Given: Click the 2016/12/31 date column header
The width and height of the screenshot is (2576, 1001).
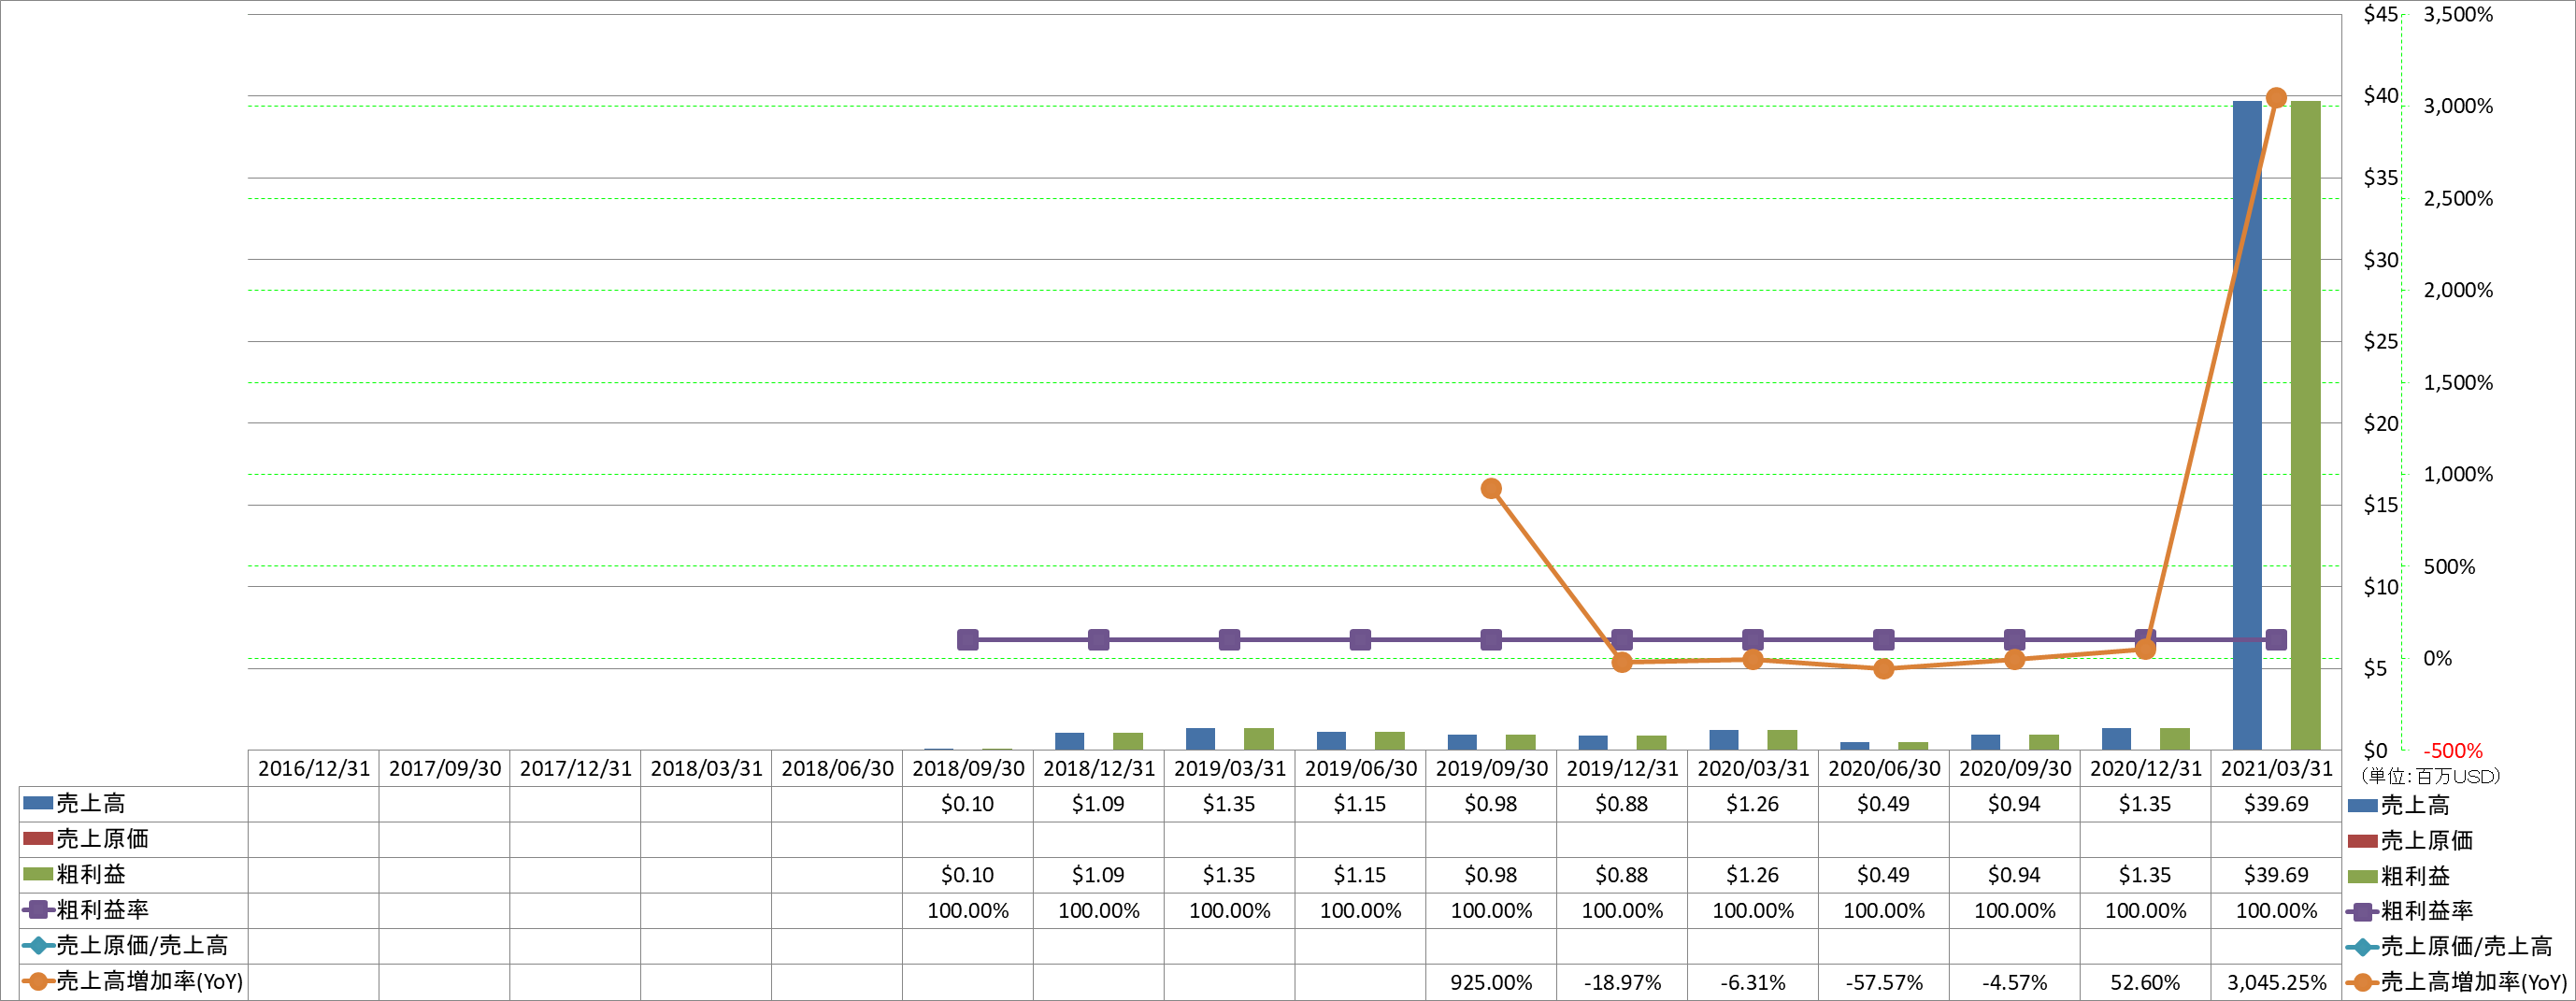Looking at the screenshot, I should pos(314,768).
